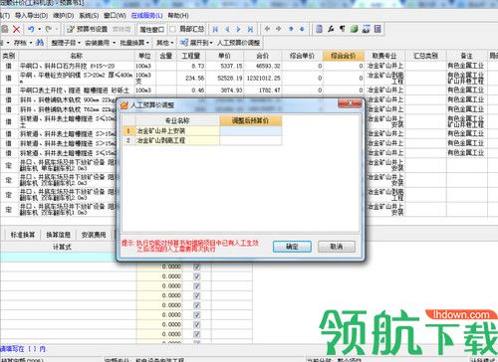Switch to the bottom 安装费用 tab
This screenshot has width=498, height=362.
pyautogui.click(x=94, y=235)
